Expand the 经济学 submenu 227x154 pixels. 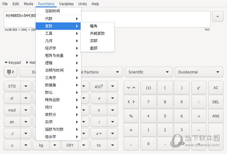[58, 48]
